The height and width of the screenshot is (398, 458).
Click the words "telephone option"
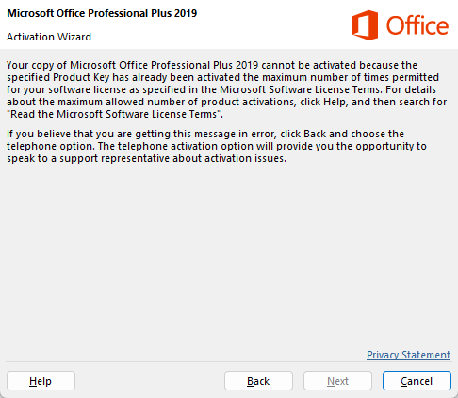point(50,146)
